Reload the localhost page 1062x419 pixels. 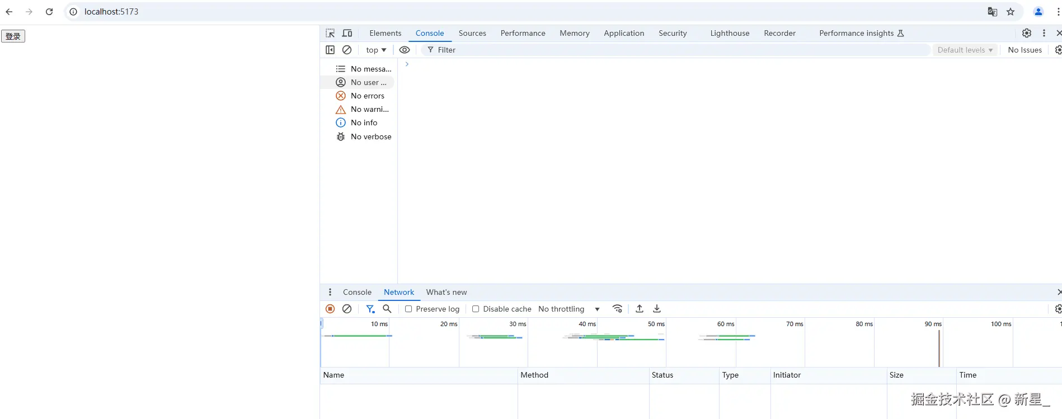point(49,12)
